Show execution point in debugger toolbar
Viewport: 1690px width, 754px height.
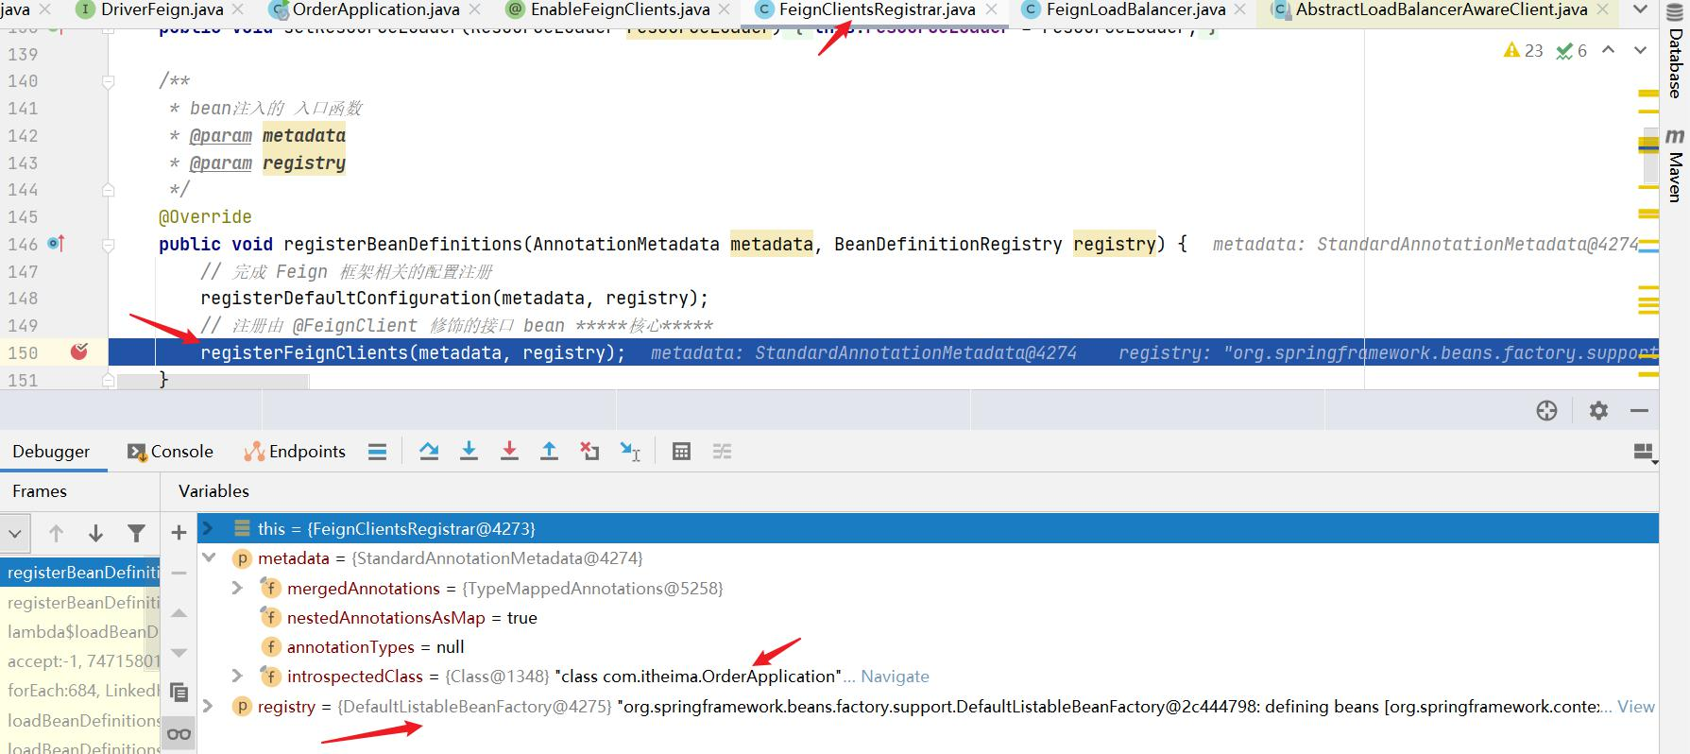pos(377,452)
